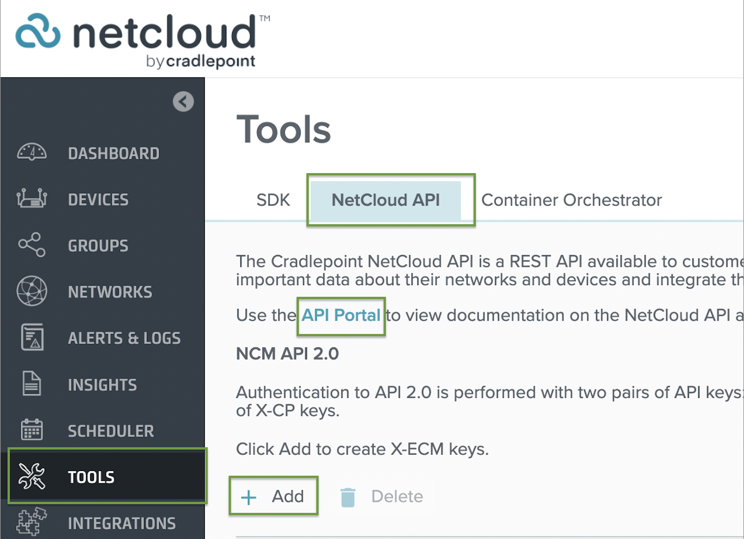The image size is (744, 539).
Task: Click the Dashboard gauge icon
Action: click(31, 152)
